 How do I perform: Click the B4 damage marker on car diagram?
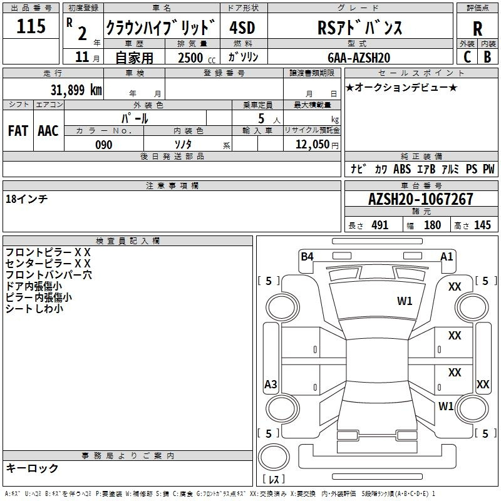click(x=307, y=256)
